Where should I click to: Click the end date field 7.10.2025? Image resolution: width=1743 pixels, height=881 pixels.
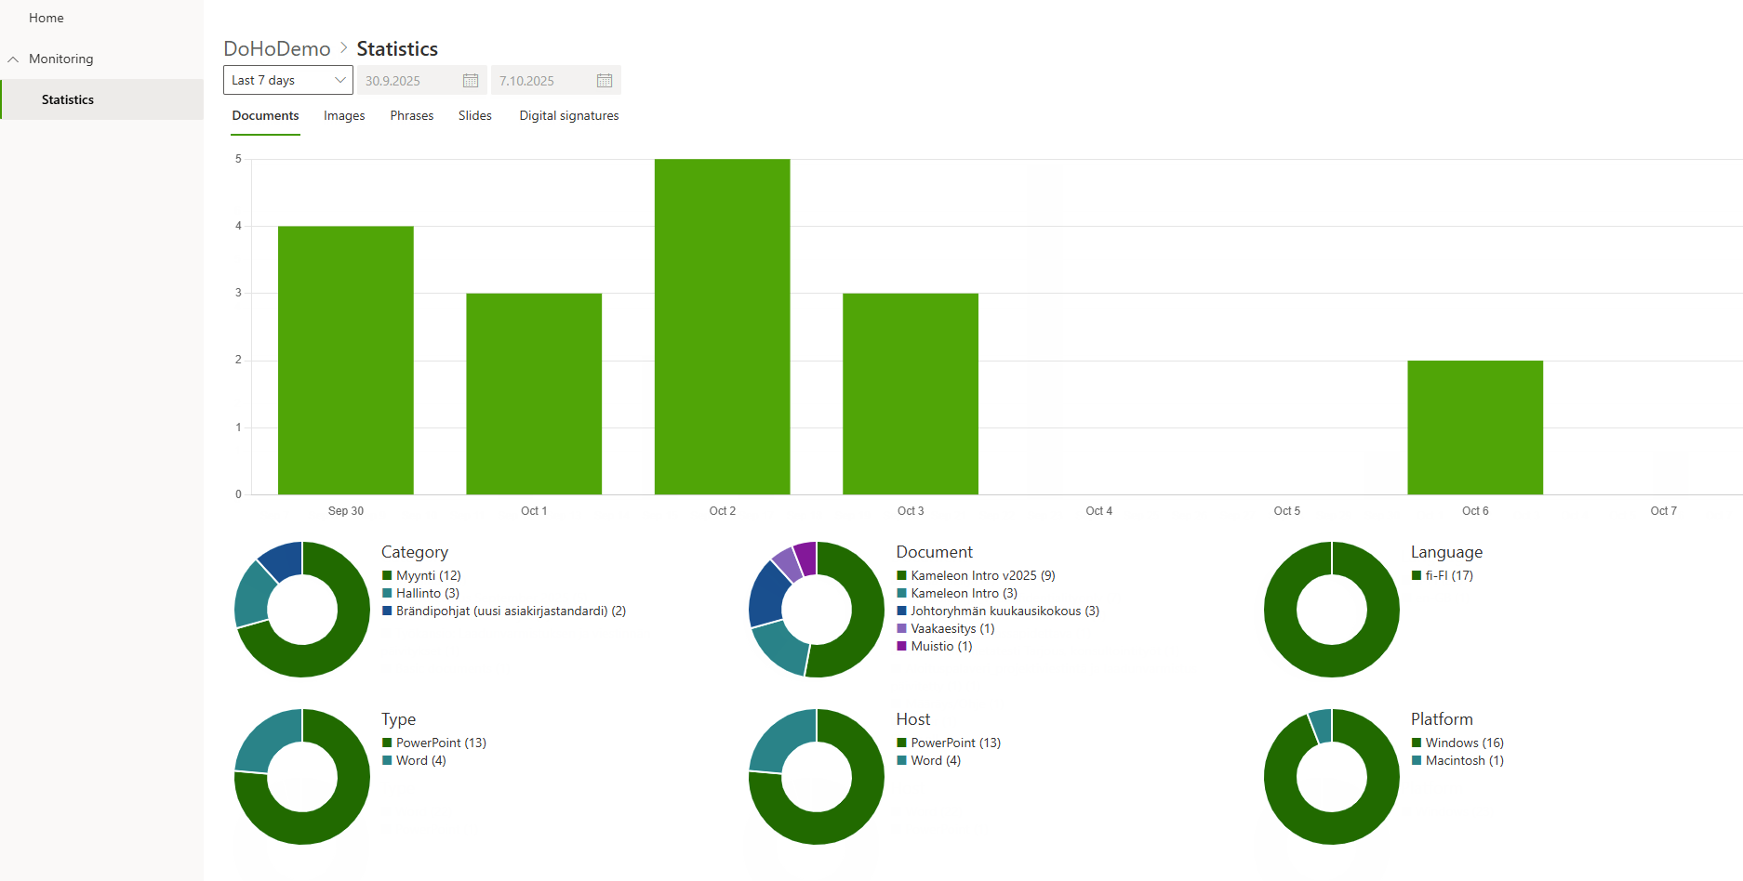point(543,81)
